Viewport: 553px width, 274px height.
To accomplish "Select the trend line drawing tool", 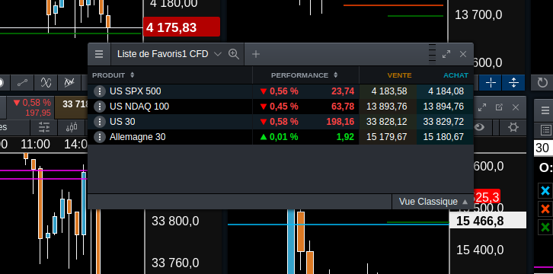I will click(22, 83).
